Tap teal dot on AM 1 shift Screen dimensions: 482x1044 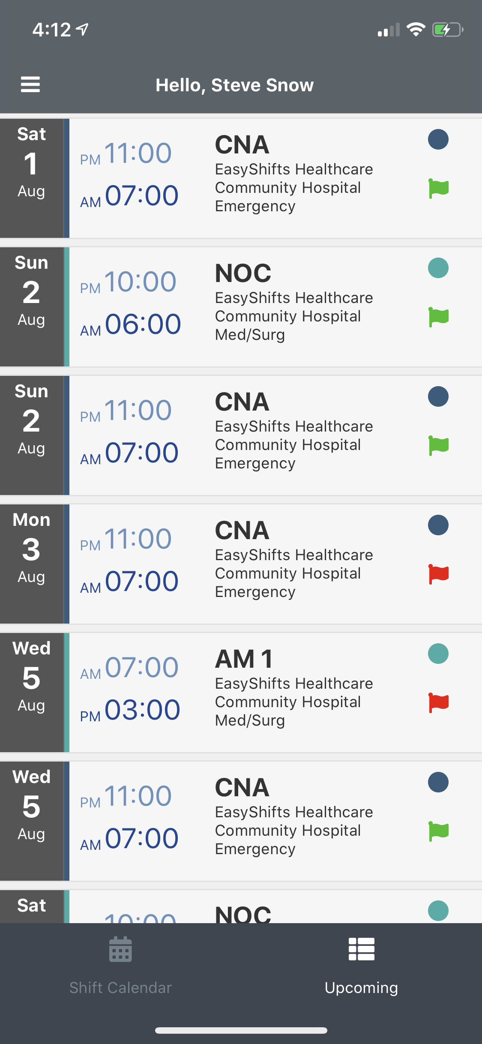pyautogui.click(x=438, y=654)
